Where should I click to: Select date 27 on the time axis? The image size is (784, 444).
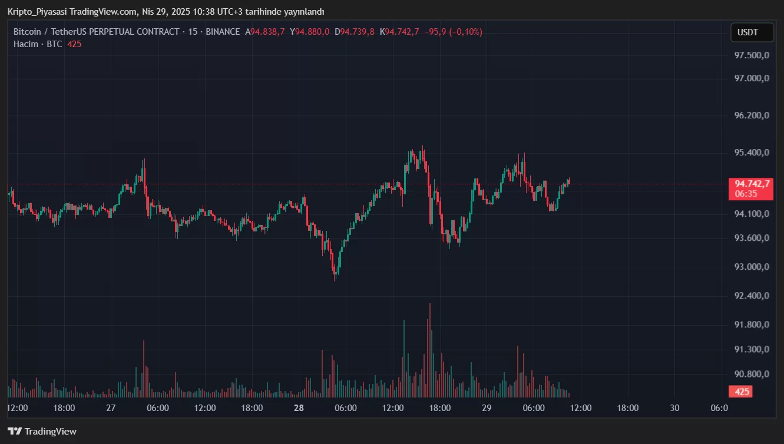pos(111,407)
